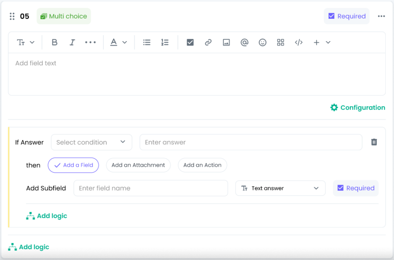Viewport: 394px width, 260px height.
Task: Insert a hyperlink using link icon
Action: pos(208,42)
